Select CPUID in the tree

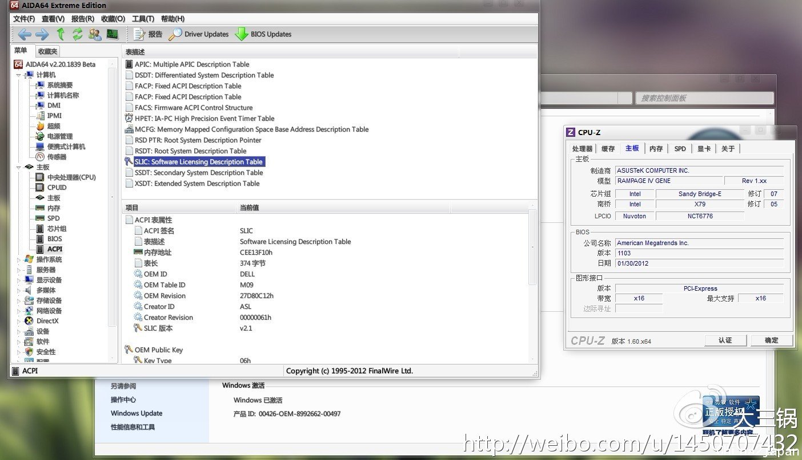pos(57,188)
